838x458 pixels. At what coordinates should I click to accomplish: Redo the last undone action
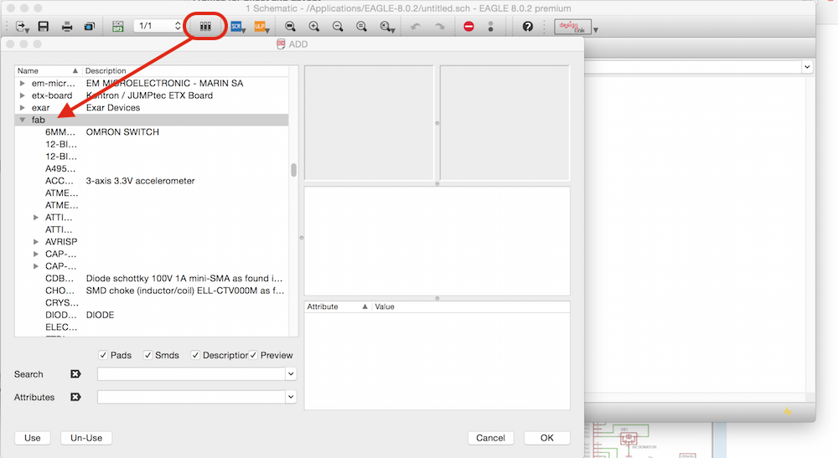[439, 26]
